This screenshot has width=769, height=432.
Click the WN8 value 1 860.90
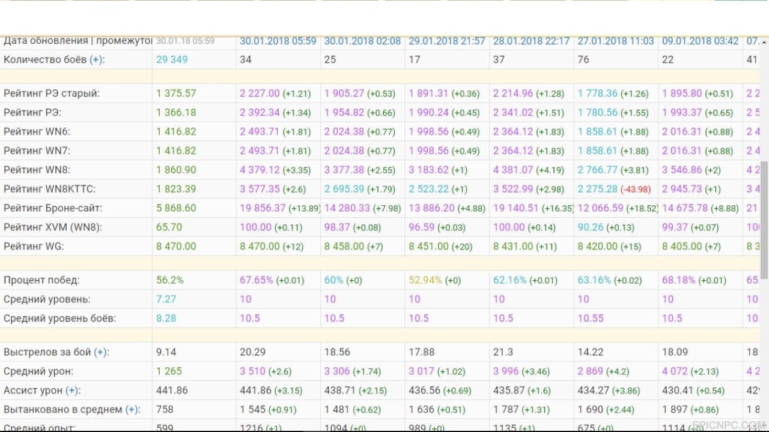tap(176, 170)
